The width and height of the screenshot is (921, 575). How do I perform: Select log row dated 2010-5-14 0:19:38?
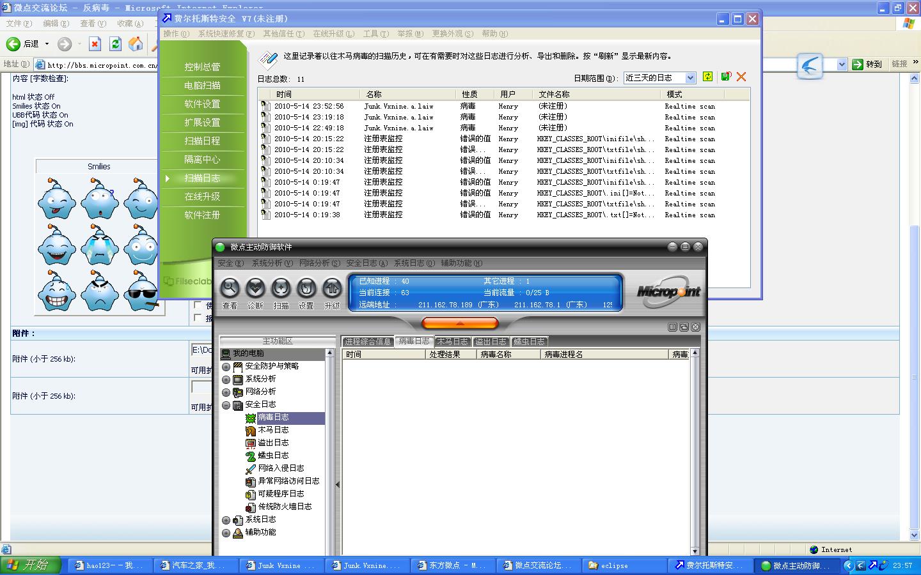tap(503, 215)
